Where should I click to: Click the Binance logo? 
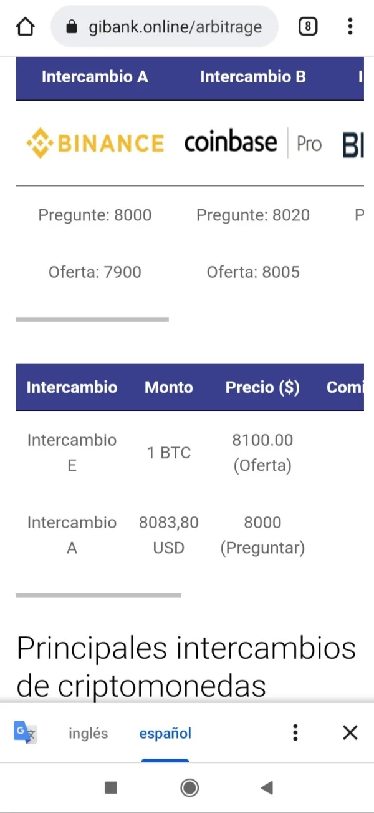click(95, 143)
